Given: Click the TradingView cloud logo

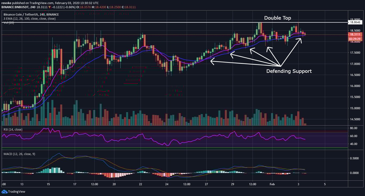Looking at the screenshot, I should coord(5,191).
